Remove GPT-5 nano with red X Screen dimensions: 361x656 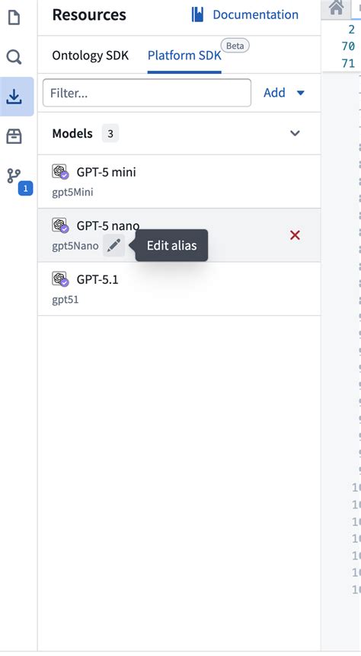[x=295, y=235]
